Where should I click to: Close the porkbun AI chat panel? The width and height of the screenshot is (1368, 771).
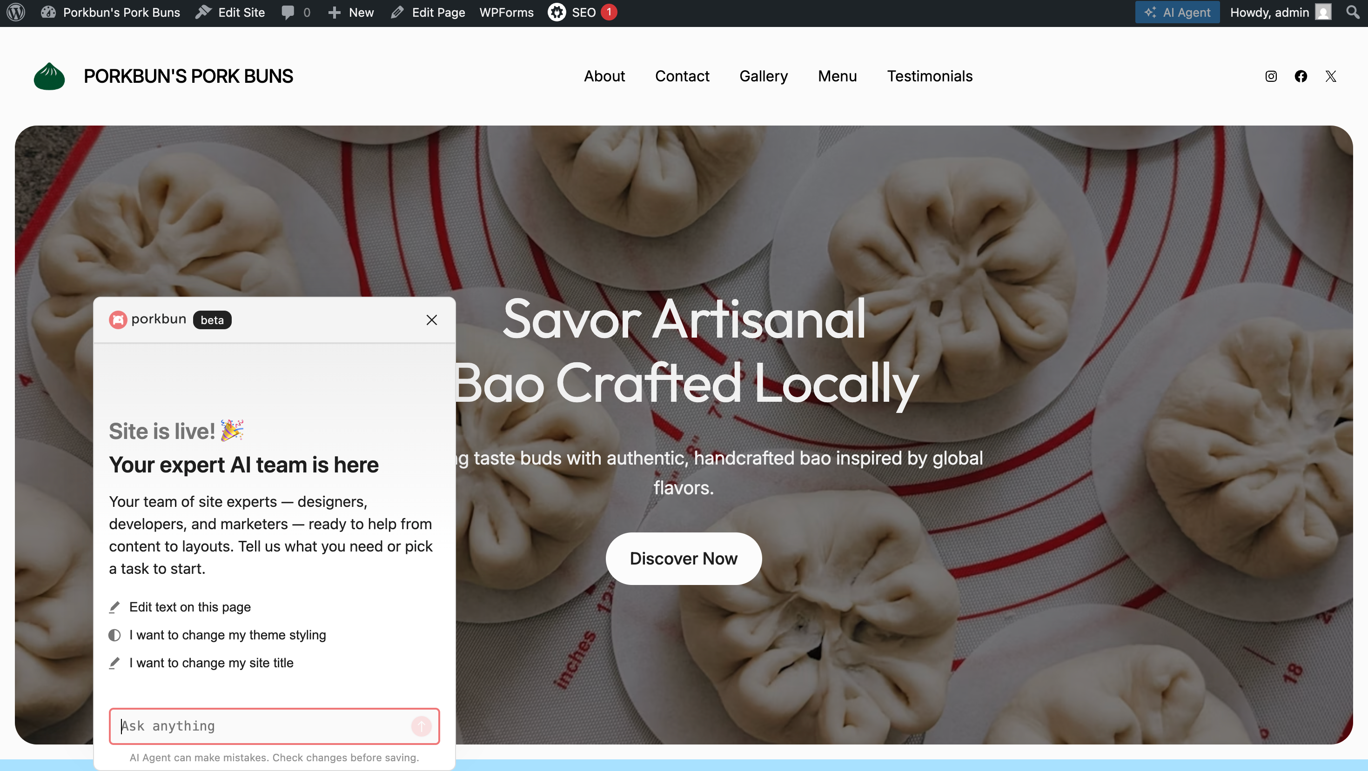(x=431, y=320)
